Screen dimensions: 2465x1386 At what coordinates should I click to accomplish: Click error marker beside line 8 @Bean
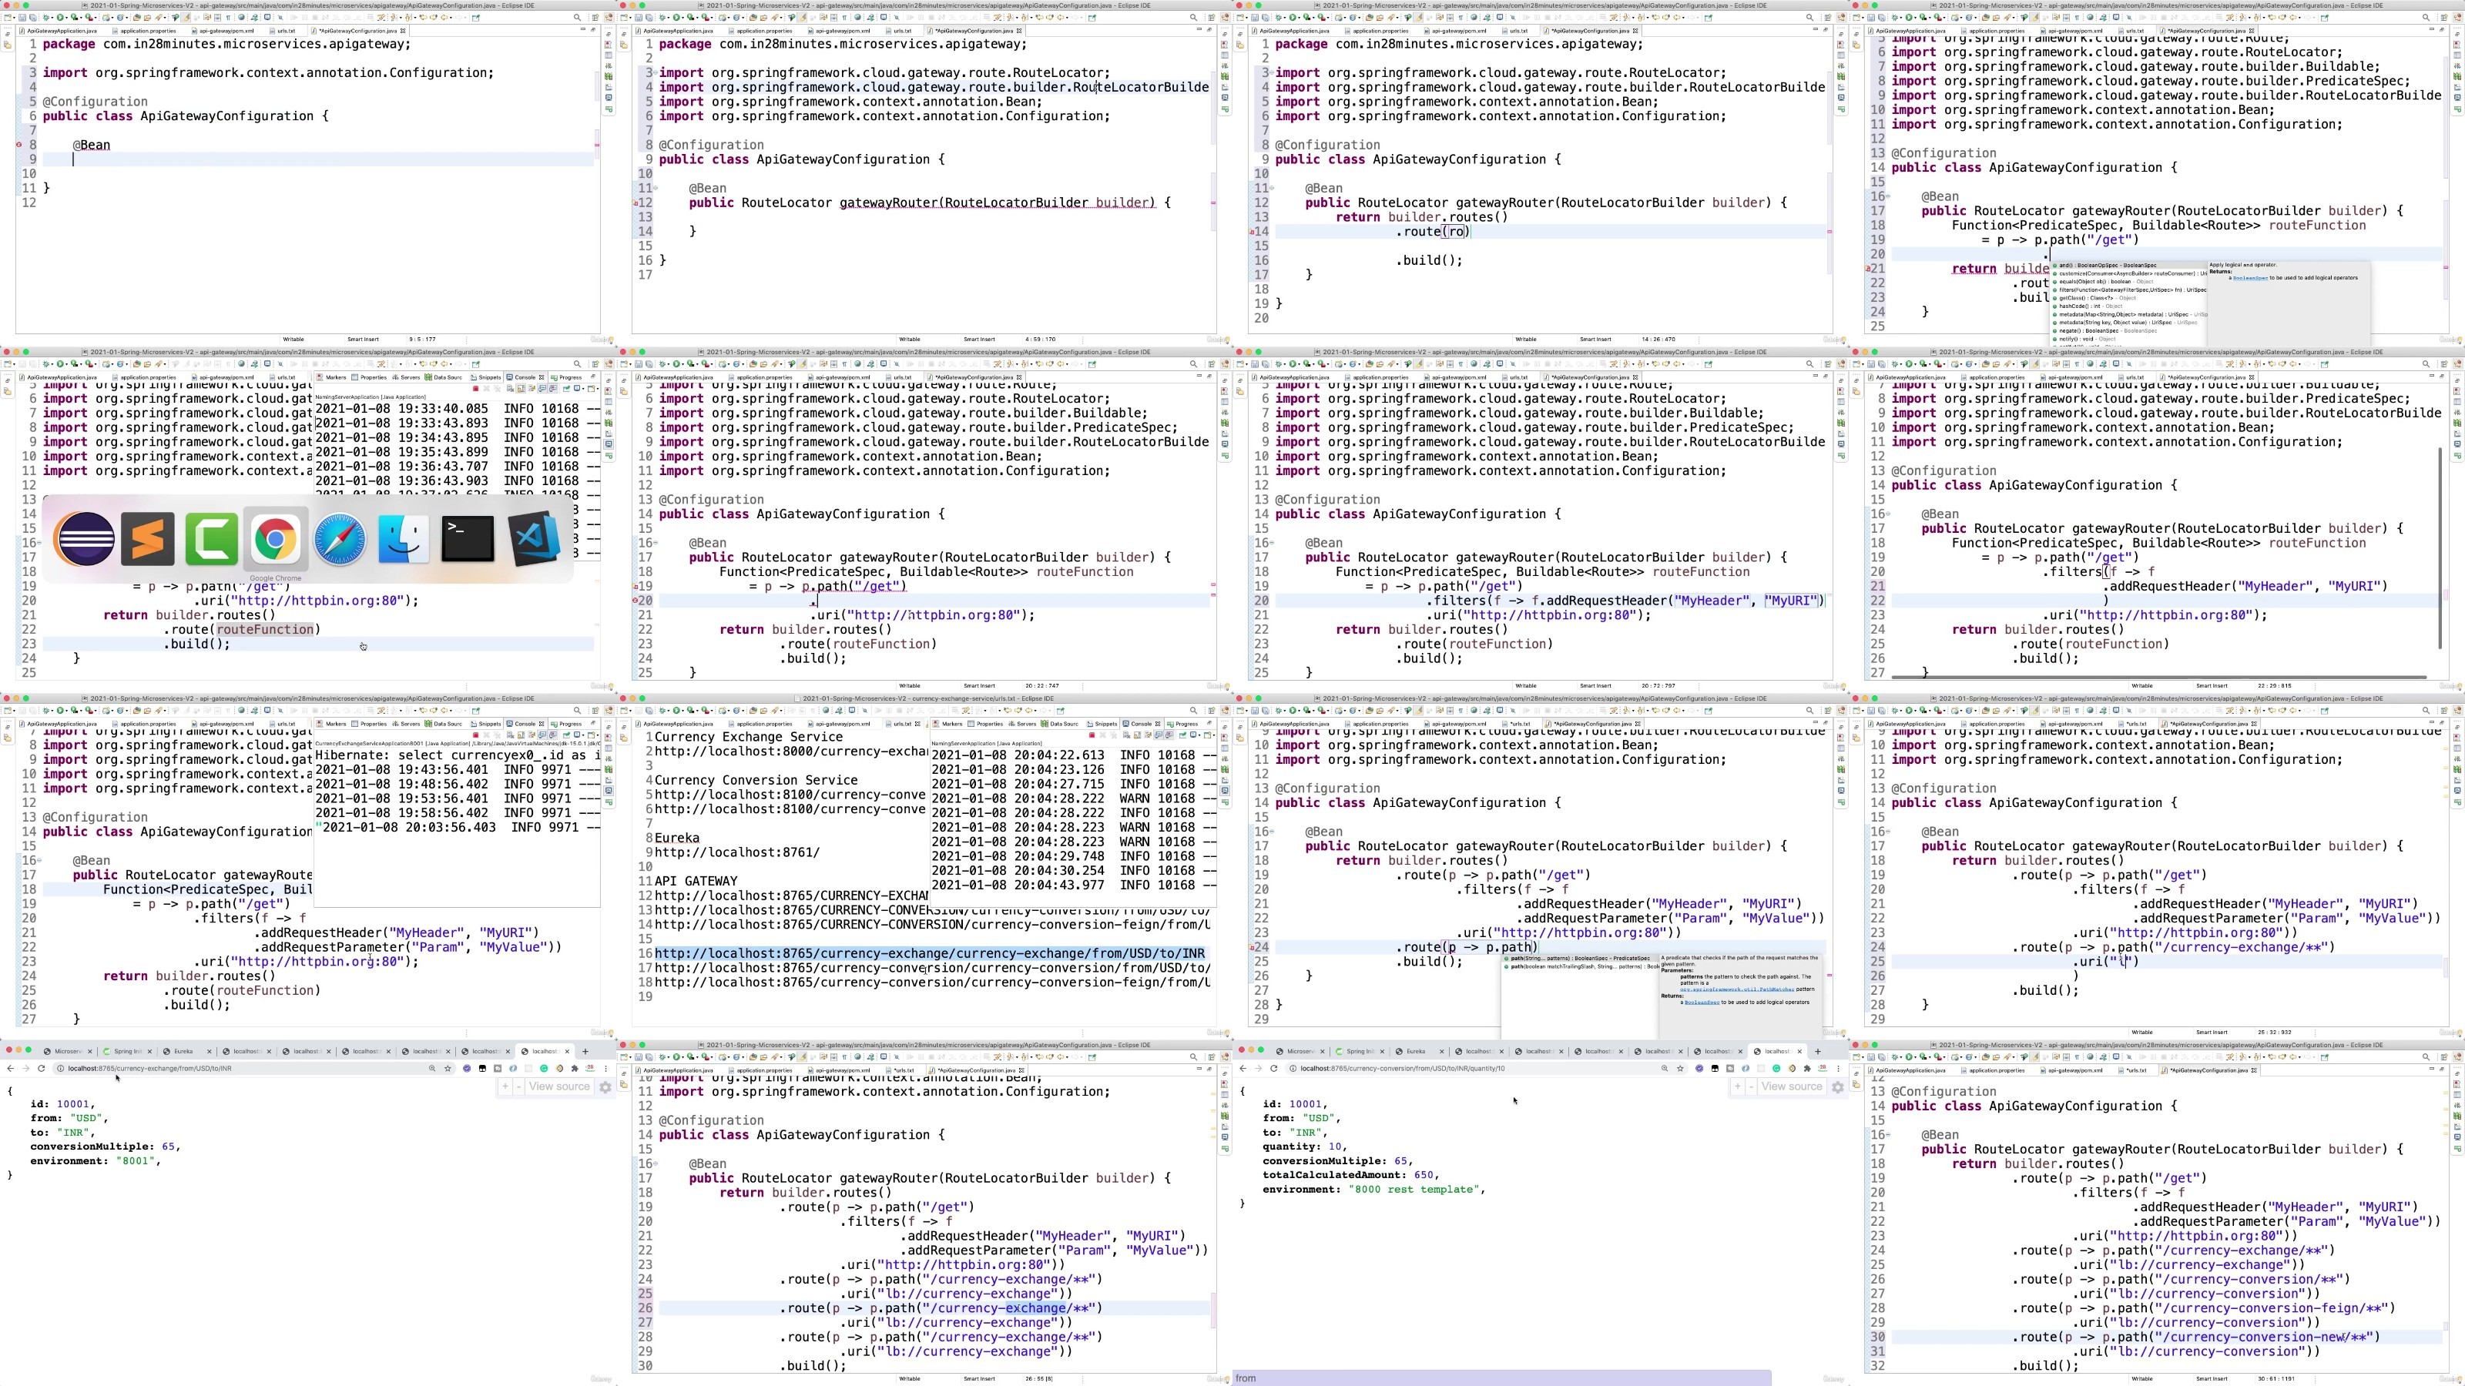tap(19, 145)
